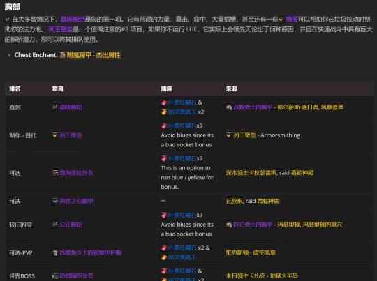Open the blue gem link marked x3 in the 制作 - 替代 row

pos(182,126)
